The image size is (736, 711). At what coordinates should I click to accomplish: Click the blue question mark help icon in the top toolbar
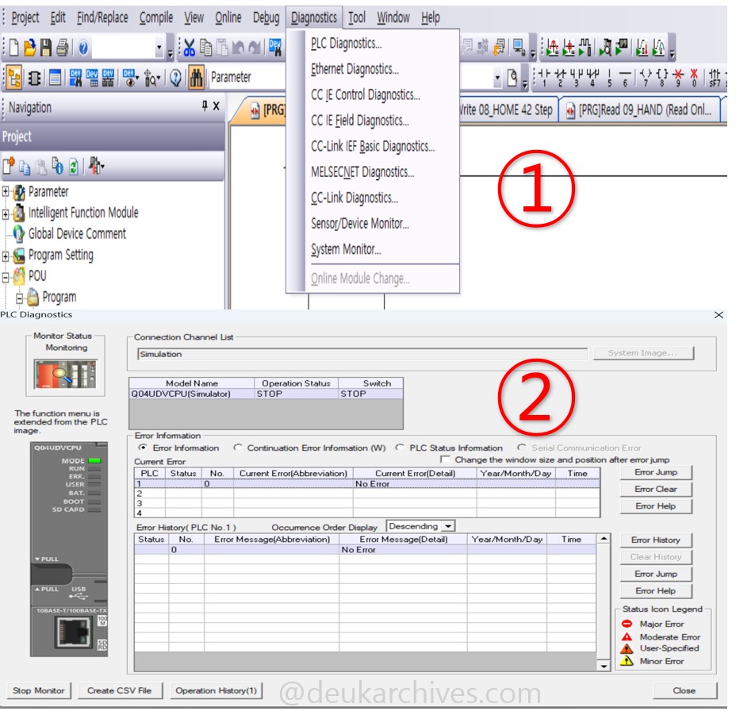pyautogui.click(x=83, y=48)
